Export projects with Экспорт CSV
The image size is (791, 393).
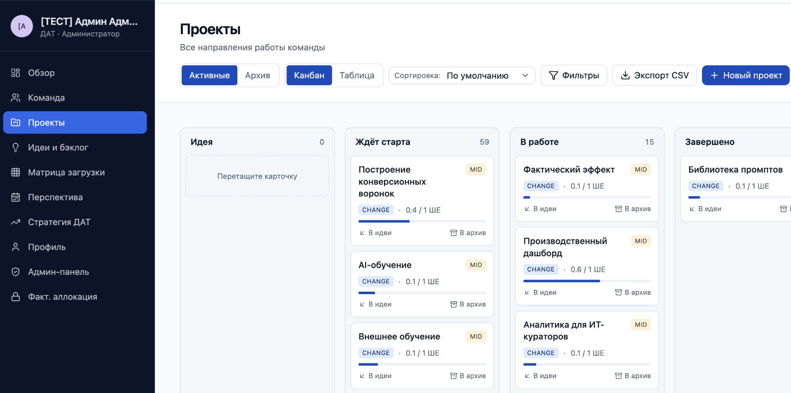(655, 75)
